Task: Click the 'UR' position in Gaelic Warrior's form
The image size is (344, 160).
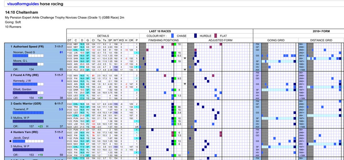Action: tap(137, 127)
